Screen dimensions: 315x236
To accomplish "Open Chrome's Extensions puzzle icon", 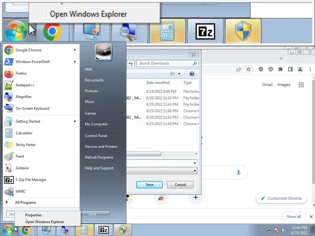I will point(281,69).
